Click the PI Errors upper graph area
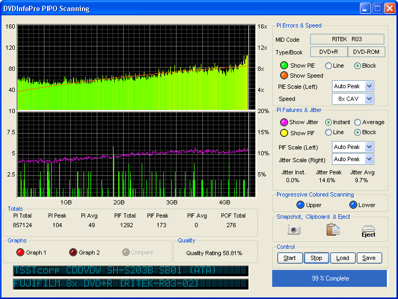The height and width of the screenshot is (299, 398). [136, 67]
